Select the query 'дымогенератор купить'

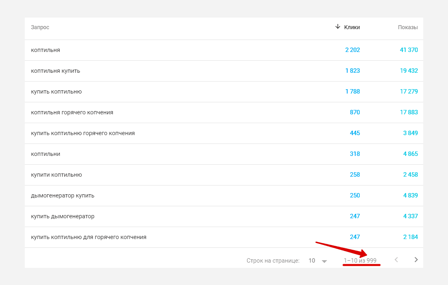pyautogui.click(x=62, y=195)
